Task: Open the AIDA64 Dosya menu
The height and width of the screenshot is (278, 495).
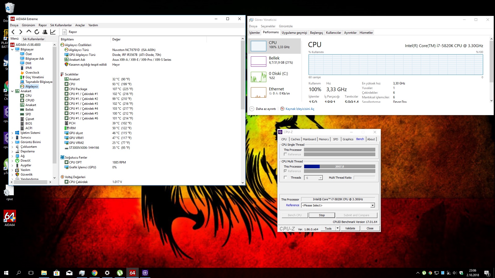Action: [x=14, y=25]
